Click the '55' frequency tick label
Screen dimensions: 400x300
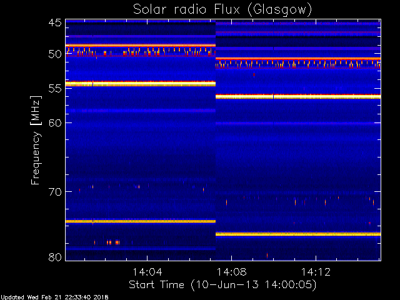[55, 89]
